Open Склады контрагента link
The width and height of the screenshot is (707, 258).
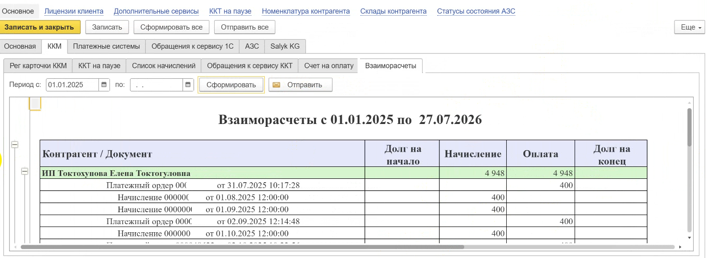393,11
